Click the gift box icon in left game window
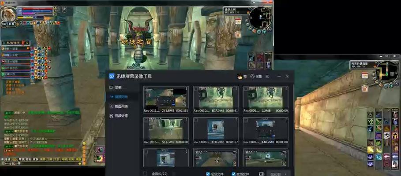 coord(238,34)
